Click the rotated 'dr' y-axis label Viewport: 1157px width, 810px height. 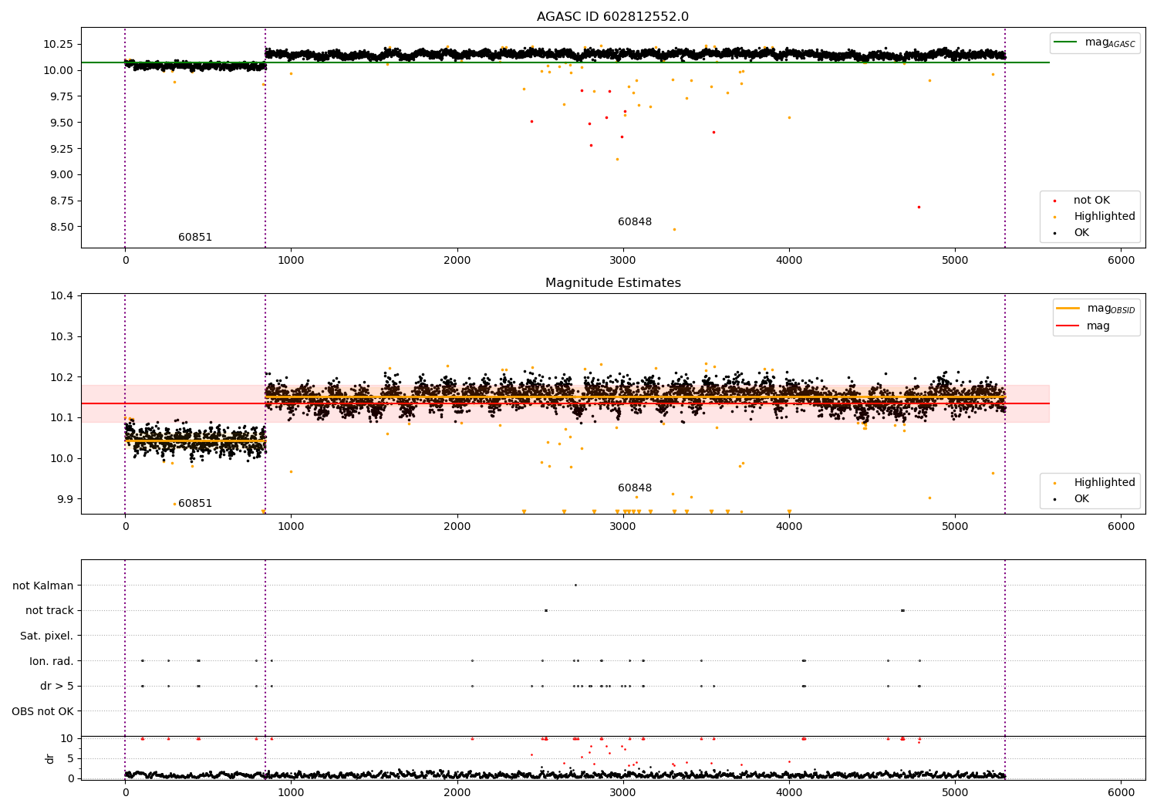(x=50, y=758)
